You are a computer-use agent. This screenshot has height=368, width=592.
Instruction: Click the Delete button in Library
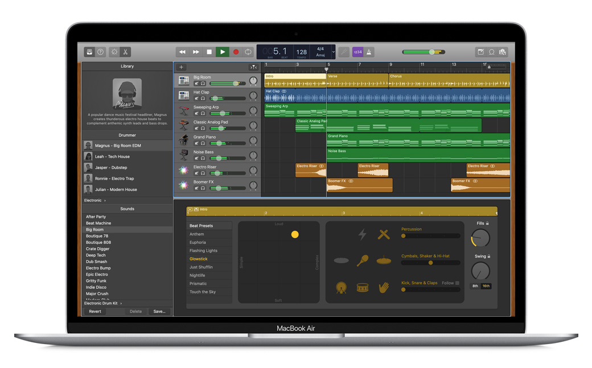(135, 312)
